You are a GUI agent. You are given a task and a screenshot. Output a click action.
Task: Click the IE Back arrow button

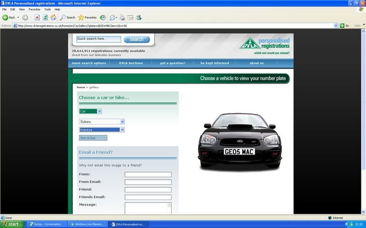5,17
